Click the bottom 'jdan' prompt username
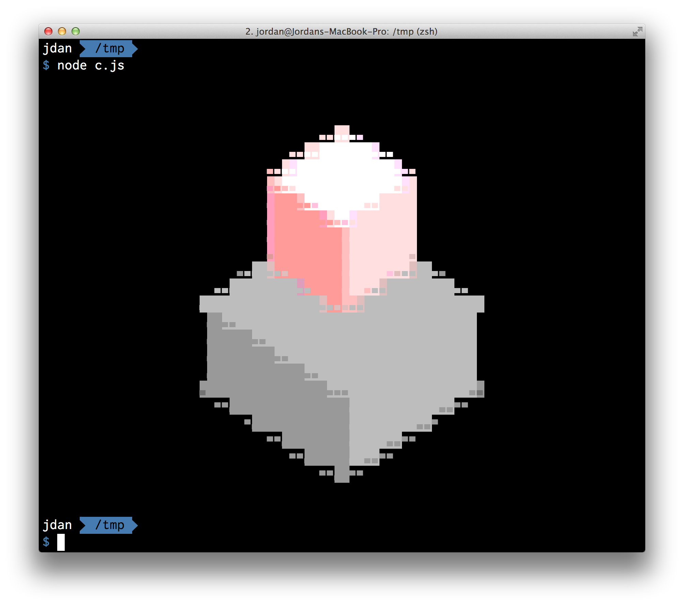Viewport: 684px width, 606px height. (x=57, y=525)
